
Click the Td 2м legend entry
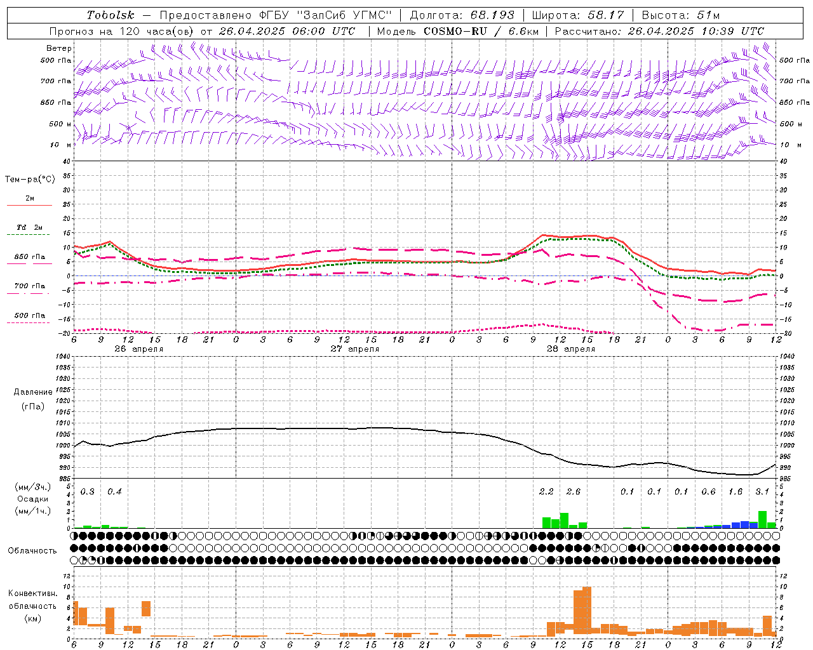(x=29, y=227)
